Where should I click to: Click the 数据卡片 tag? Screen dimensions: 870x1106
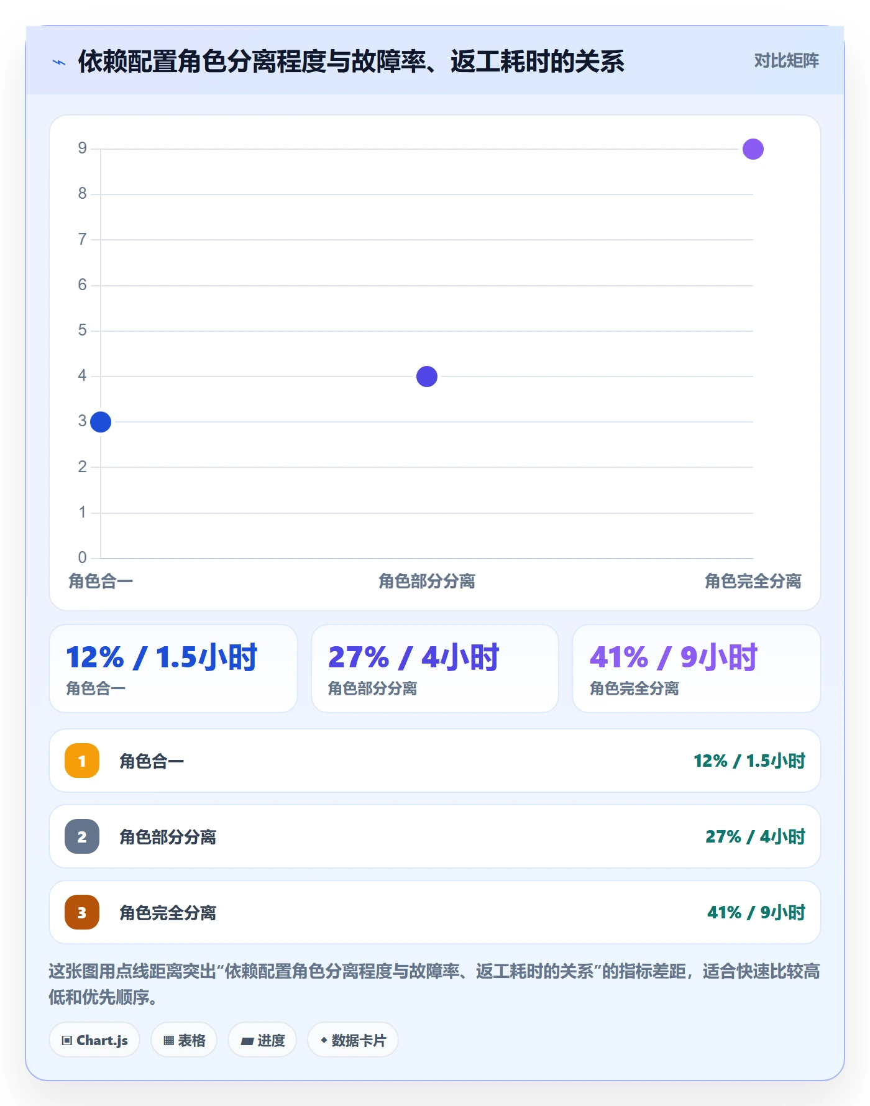coord(353,1040)
